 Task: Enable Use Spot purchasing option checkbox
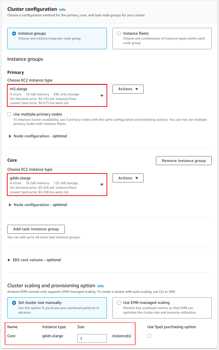tap(149, 336)
